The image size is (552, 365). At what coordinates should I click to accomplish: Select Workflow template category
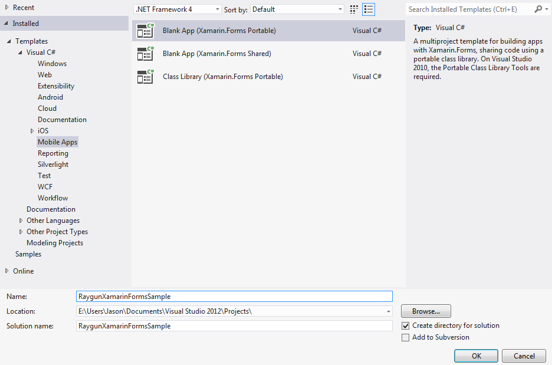53,198
